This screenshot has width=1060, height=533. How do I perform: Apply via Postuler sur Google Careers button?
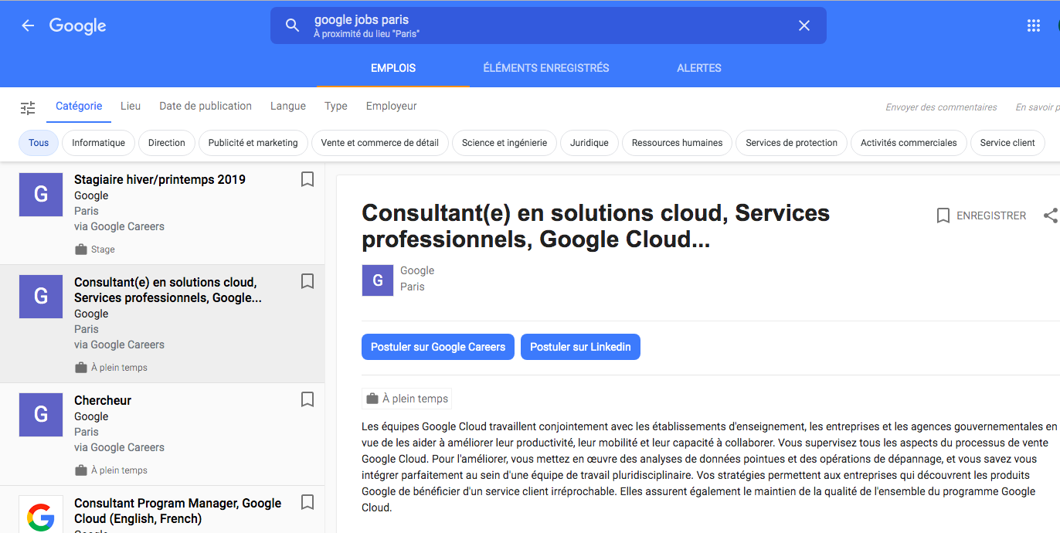pyautogui.click(x=438, y=347)
